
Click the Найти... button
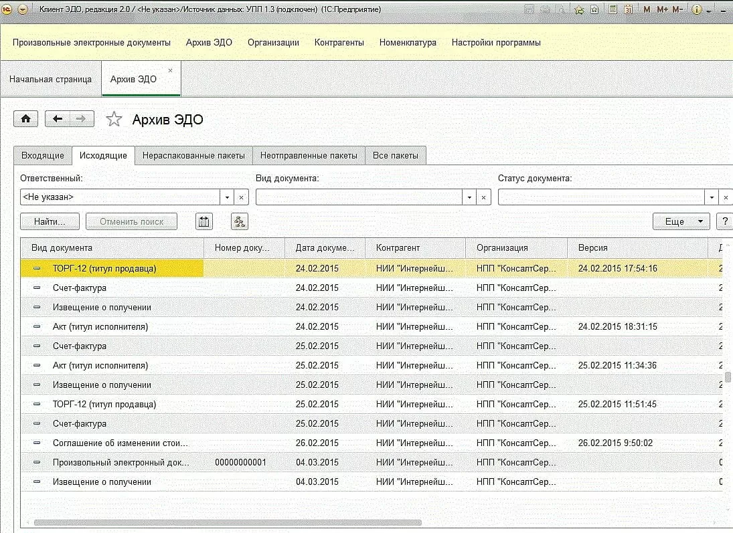tap(50, 222)
